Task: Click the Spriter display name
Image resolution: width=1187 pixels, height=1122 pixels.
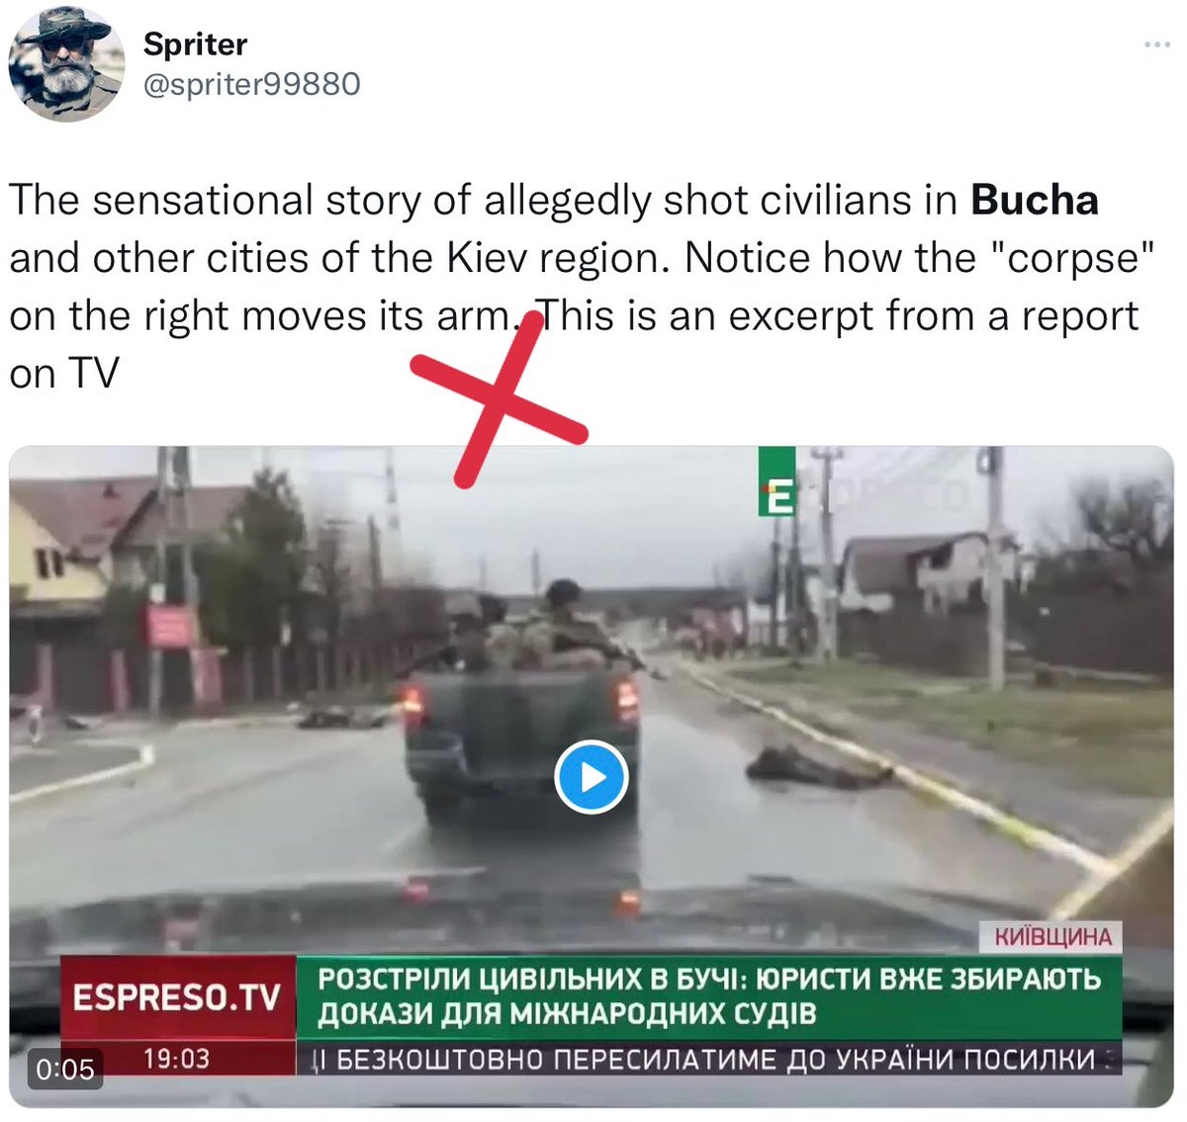Action: point(195,43)
